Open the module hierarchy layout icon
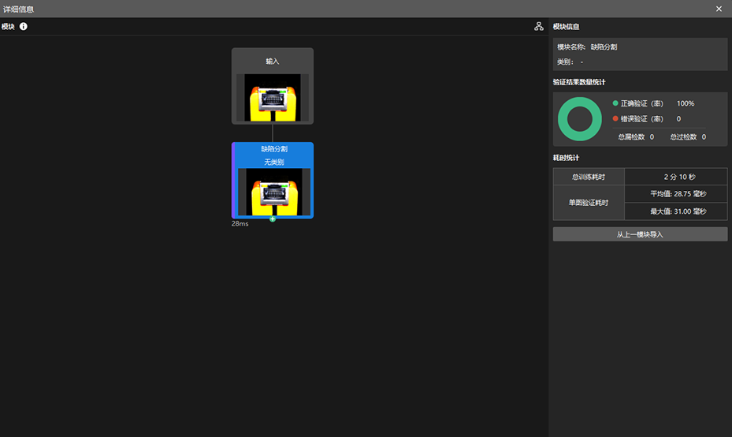732x437 pixels. (539, 27)
